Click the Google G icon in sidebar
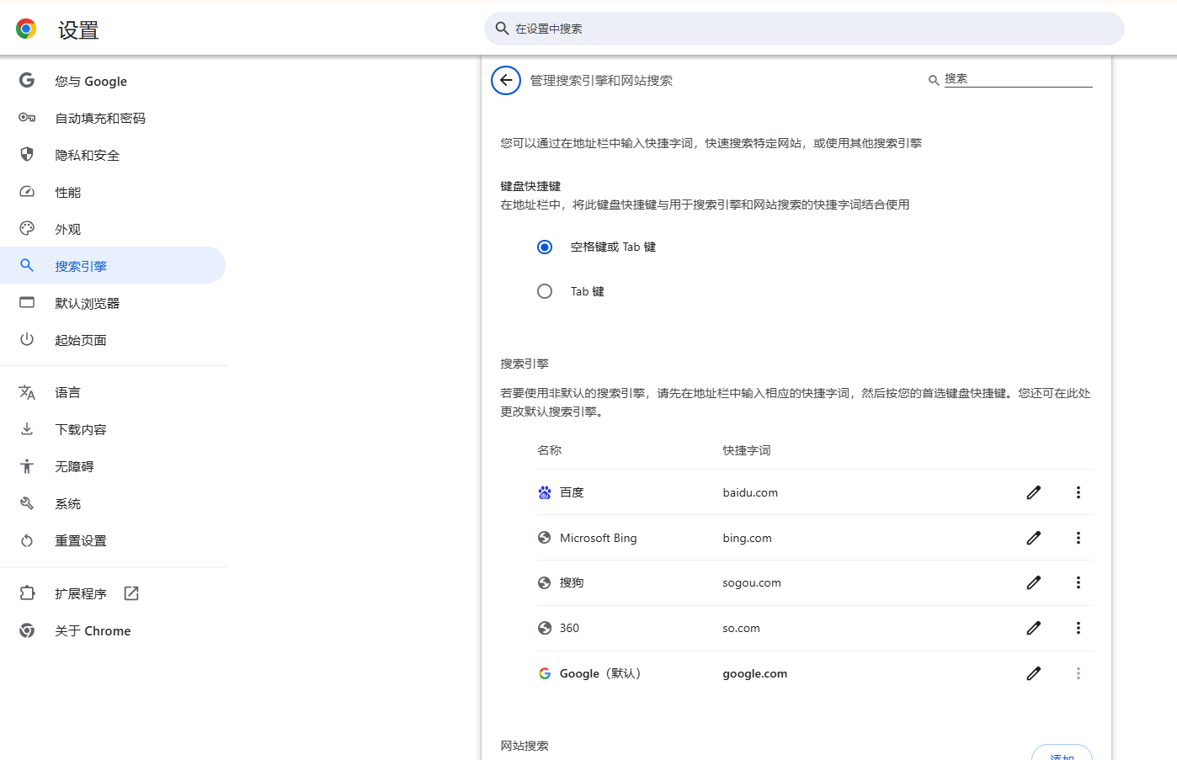 [27, 80]
